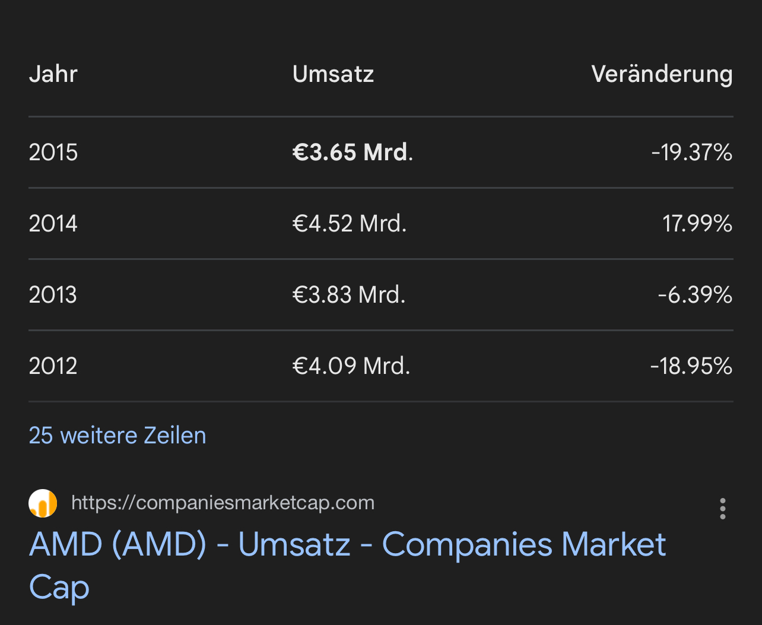Viewport: 762px width, 625px height.
Task: Click the "Veränderung" column header
Action: [x=662, y=74]
